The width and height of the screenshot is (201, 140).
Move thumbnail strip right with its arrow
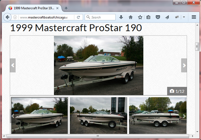point(184,116)
